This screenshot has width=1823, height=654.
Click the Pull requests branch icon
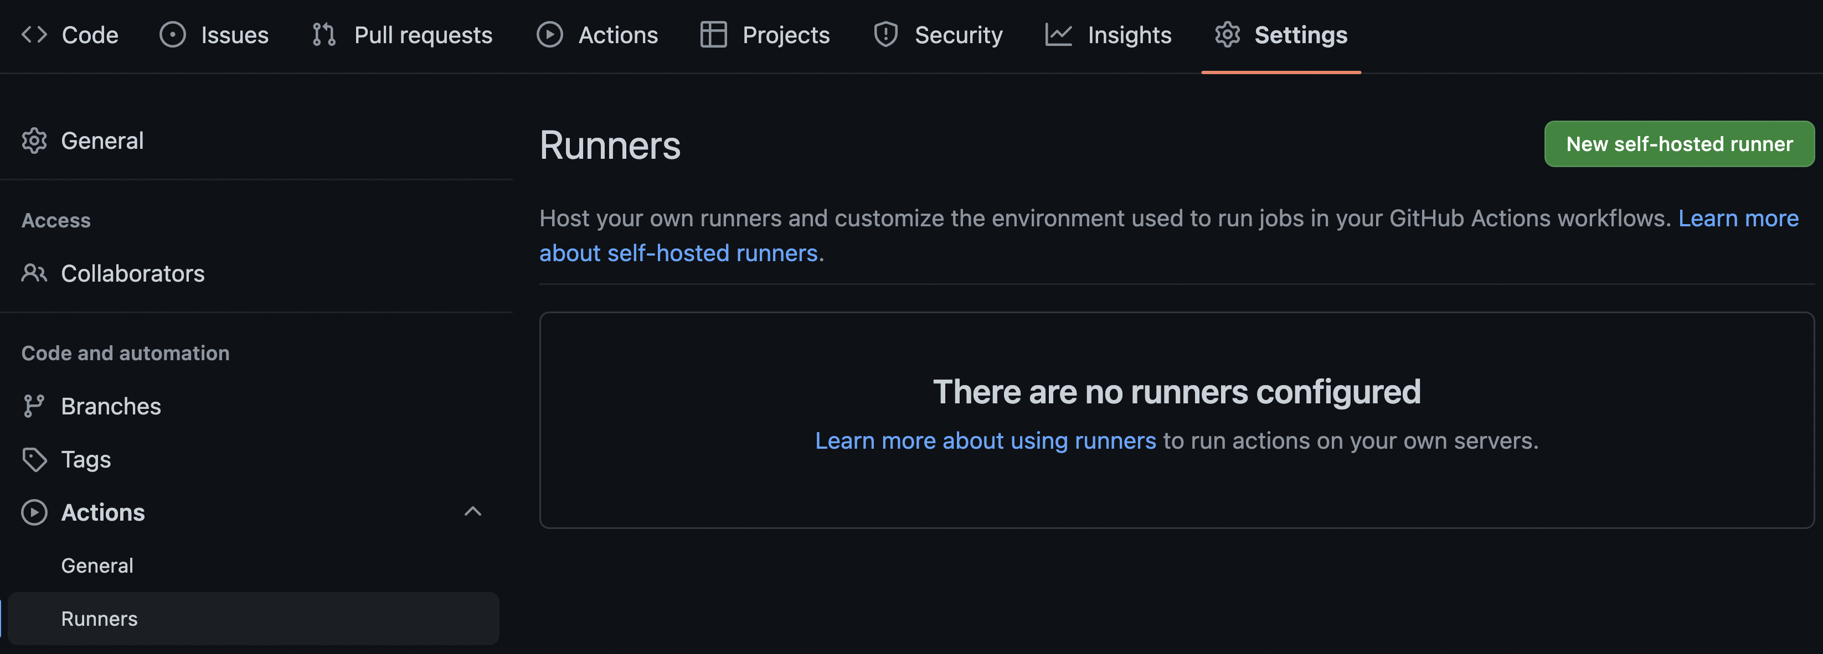[x=324, y=35]
